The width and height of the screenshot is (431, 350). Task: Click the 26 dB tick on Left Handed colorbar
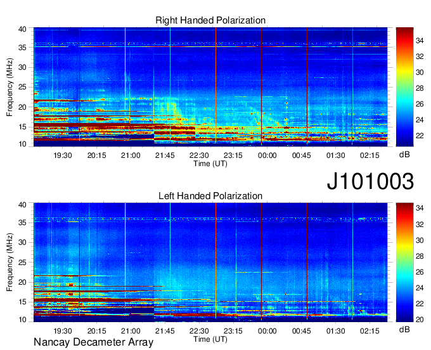pyautogui.click(x=420, y=272)
